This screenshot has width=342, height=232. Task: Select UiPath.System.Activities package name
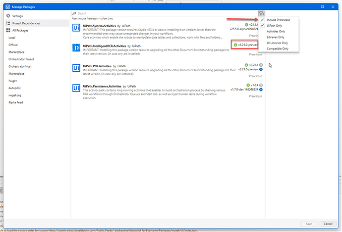tap(99, 26)
